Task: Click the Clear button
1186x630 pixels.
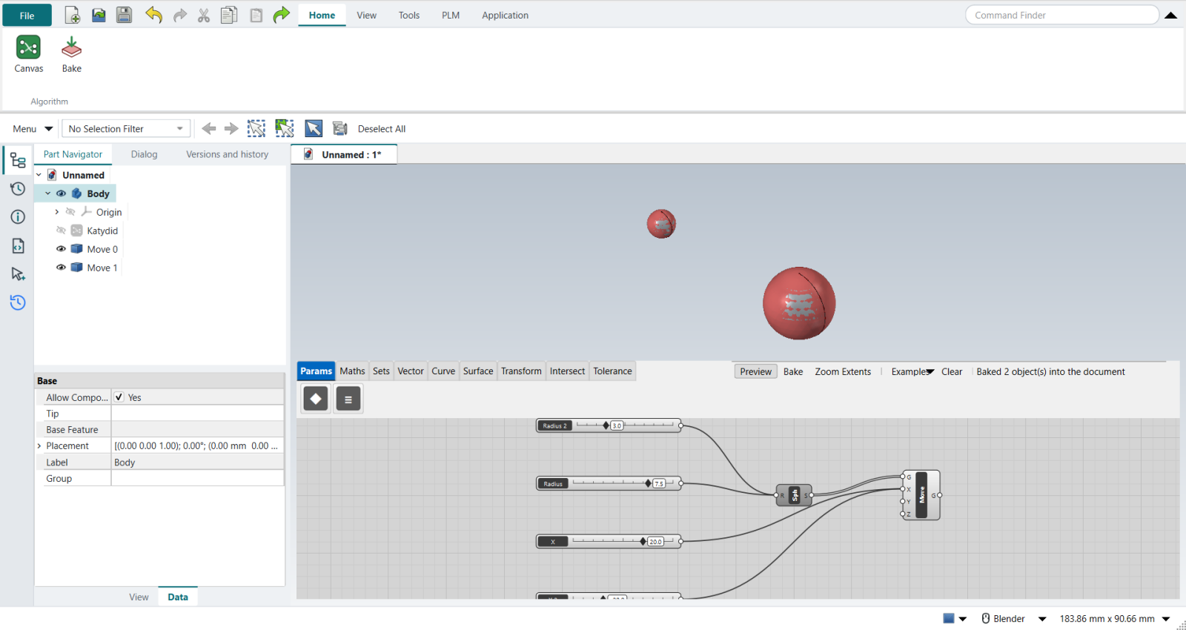Action: click(952, 371)
